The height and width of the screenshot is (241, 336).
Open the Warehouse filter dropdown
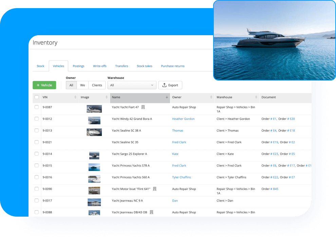pyautogui.click(x=132, y=85)
